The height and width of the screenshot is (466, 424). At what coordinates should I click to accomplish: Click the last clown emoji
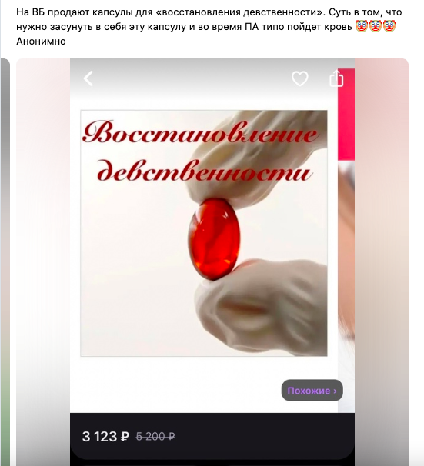389,26
